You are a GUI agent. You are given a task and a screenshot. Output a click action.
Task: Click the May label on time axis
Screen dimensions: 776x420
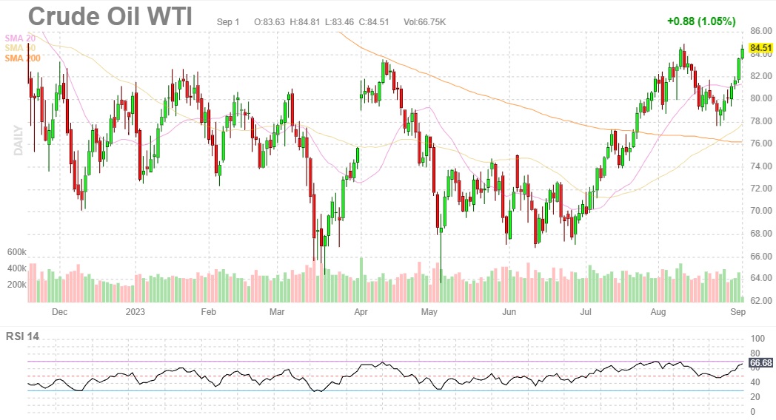click(x=429, y=312)
